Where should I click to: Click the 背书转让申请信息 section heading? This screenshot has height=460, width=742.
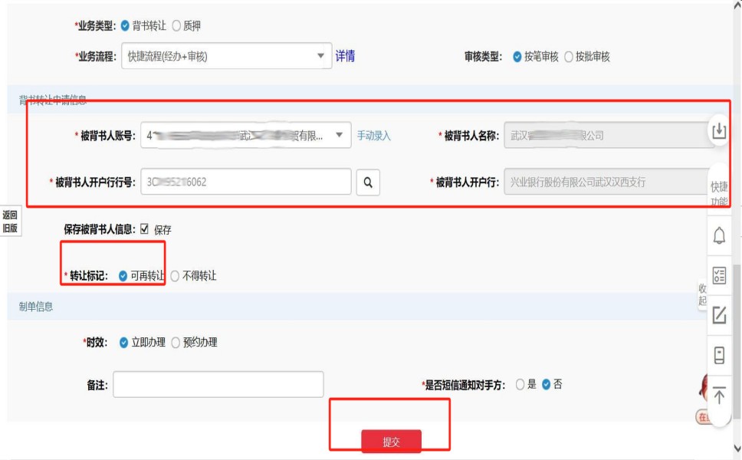pyautogui.click(x=53, y=100)
